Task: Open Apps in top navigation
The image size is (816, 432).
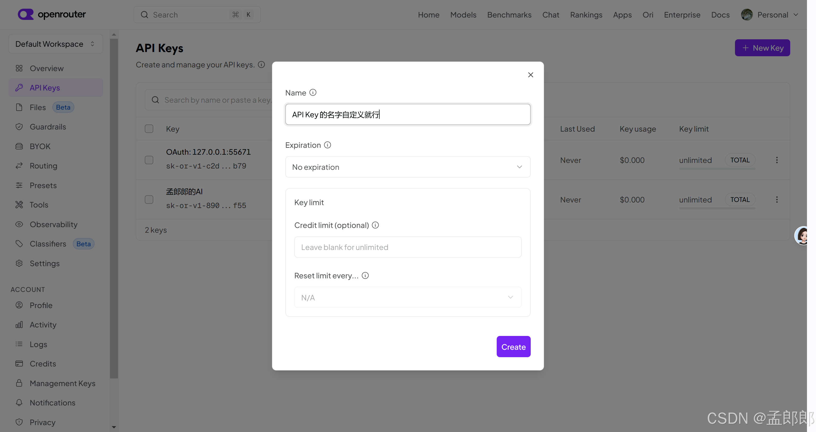Action: tap(622, 15)
